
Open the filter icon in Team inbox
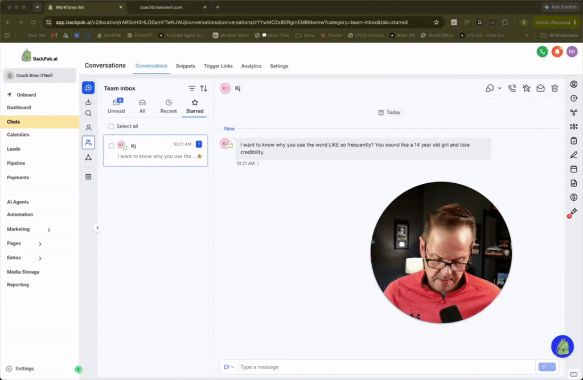[x=191, y=88]
